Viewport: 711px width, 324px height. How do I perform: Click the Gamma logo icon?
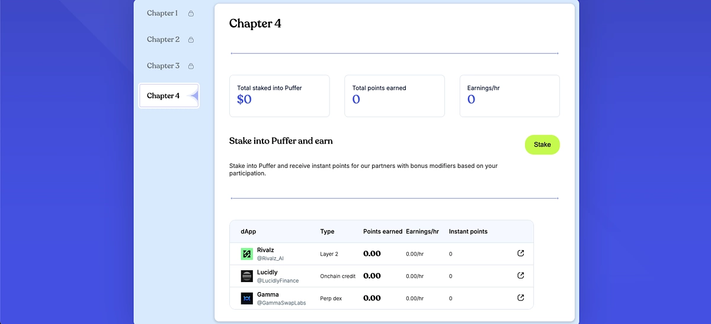pyautogui.click(x=247, y=299)
